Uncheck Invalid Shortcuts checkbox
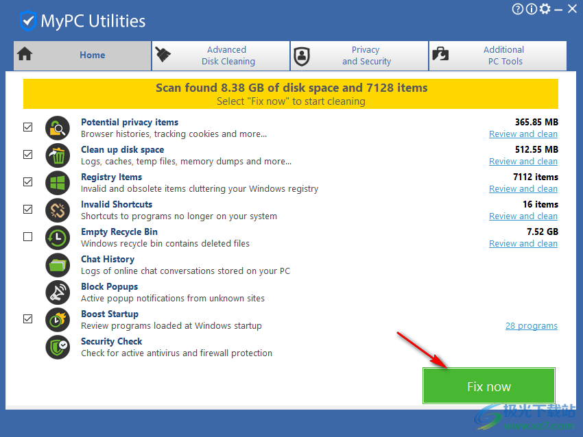The width and height of the screenshot is (583, 437). [28, 210]
